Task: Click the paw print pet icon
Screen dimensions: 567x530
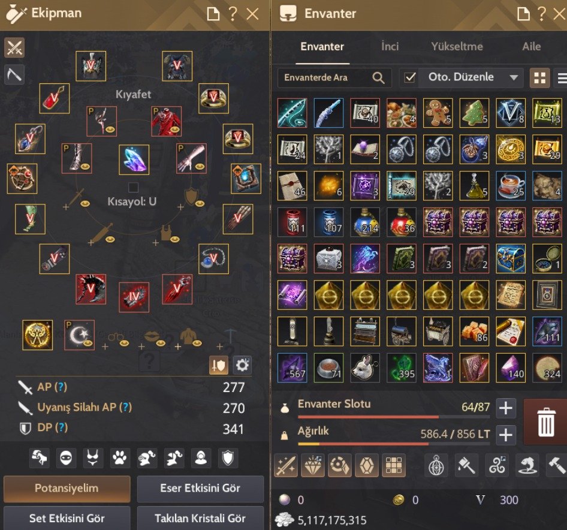Action: pyautogui.click(x=120, y=459)
